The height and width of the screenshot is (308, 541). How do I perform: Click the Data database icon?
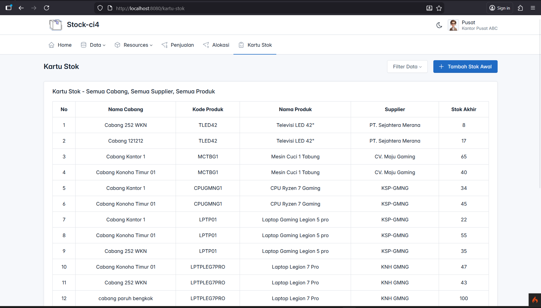83,45
